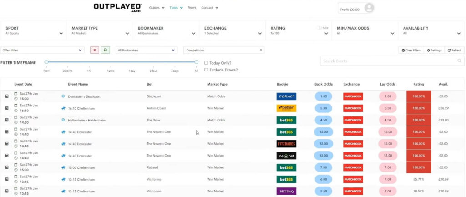This screenshot has width=466, height=197.
Task: Click the red X delete filter button
Action: tap(95, 50)
